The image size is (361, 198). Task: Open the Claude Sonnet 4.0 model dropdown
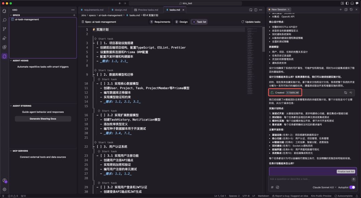pyautogui.click(x=324, y=187)
